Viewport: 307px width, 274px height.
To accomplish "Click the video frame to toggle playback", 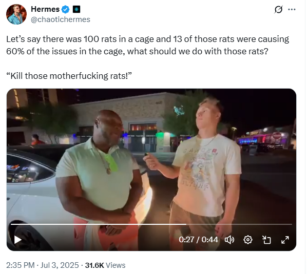I will [x=151, y=156].
